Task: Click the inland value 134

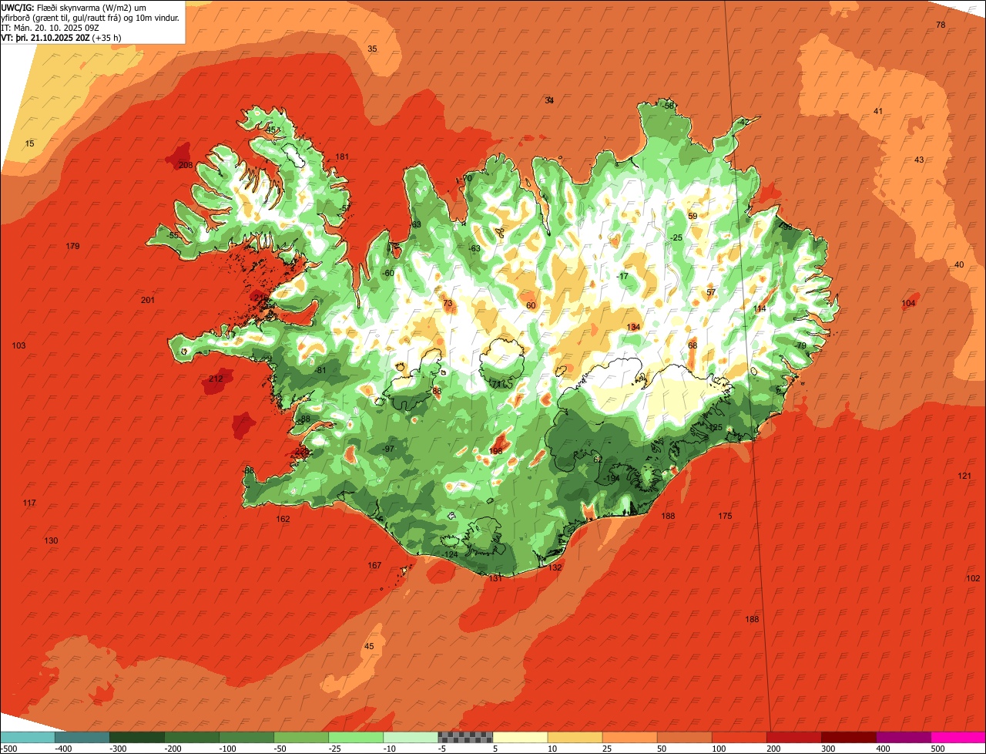Action: 633,327
